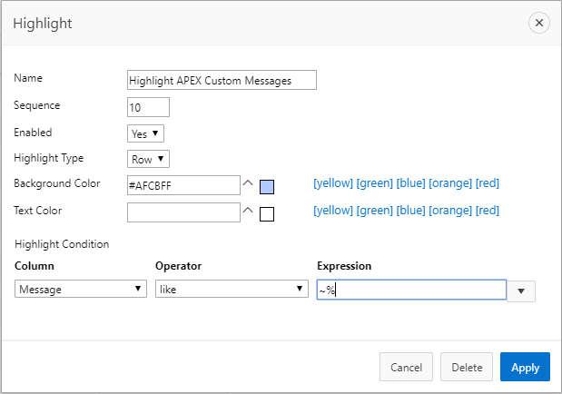Click the Background Color blue swatch
Viewport: 562px width, 394px height.
tap(267, 187)
